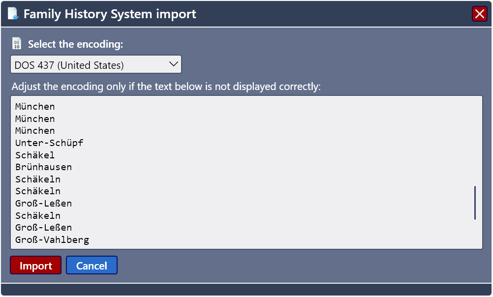Click the München line in the preview
Viewport: 493px width, 297px height.
click(34, 106)
